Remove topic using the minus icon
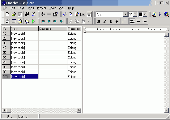This screenshot has height=120, width=170. (x=49, y=14)
